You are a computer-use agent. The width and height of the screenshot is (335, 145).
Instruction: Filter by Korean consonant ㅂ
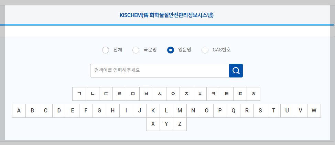tap(146, 94)
